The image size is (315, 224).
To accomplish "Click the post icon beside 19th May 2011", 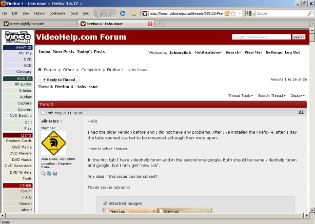I will (43, 113).
